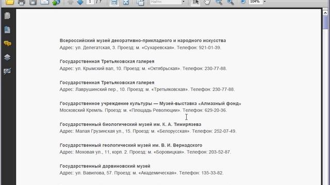Choose the first magnifier zoom tool
Image resolution: width=330 pixels, height=185 pixels.
219,2
